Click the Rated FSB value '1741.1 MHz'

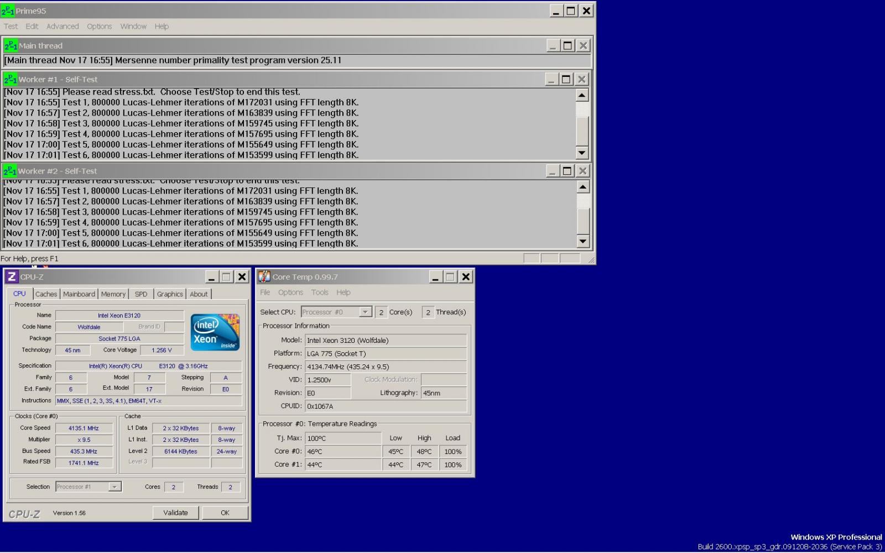point(84,463)
